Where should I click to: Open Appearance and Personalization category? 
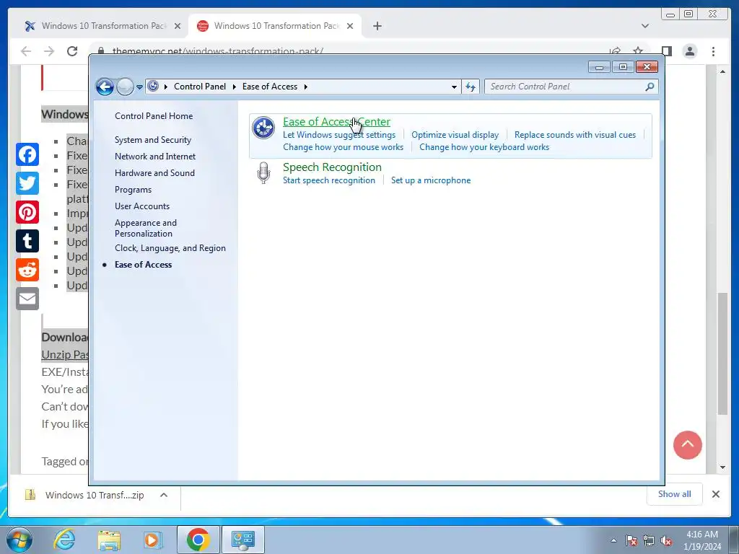pyautogui.click(x=146, y=228)
